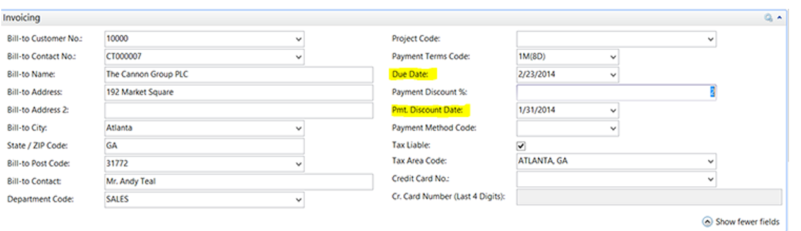
Task: Click the Payment Discount % field
Action: 616,92
